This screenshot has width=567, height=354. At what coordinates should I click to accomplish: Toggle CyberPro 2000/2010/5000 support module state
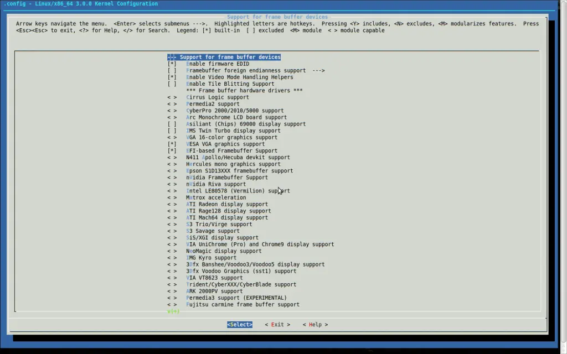tap(172, 111)
